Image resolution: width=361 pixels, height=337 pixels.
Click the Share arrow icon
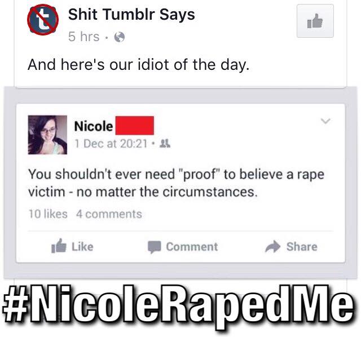tap(273, 246)
